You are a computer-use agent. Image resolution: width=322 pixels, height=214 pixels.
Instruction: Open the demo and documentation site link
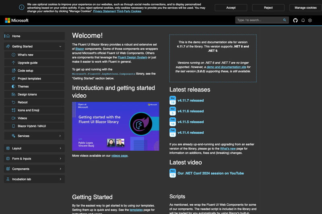pos(226,67)
